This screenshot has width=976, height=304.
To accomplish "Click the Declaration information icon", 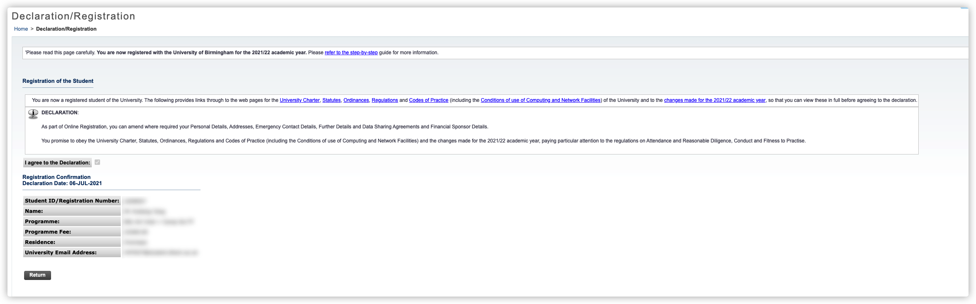I will [x=33, y=113].
